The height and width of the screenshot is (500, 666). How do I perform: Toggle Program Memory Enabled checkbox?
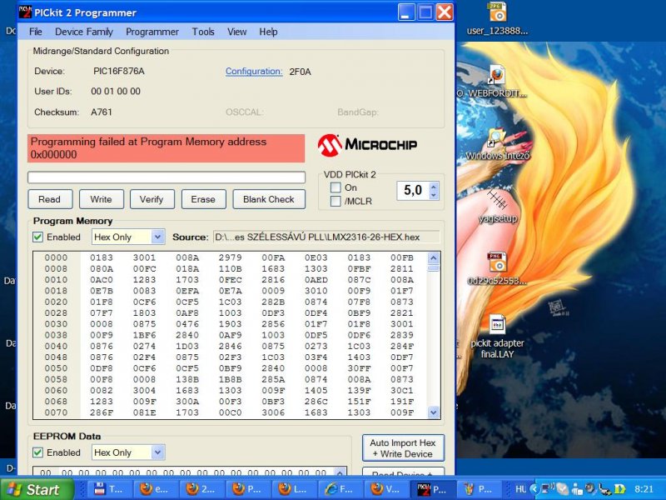pyautogui.click(x=37, y=237)
